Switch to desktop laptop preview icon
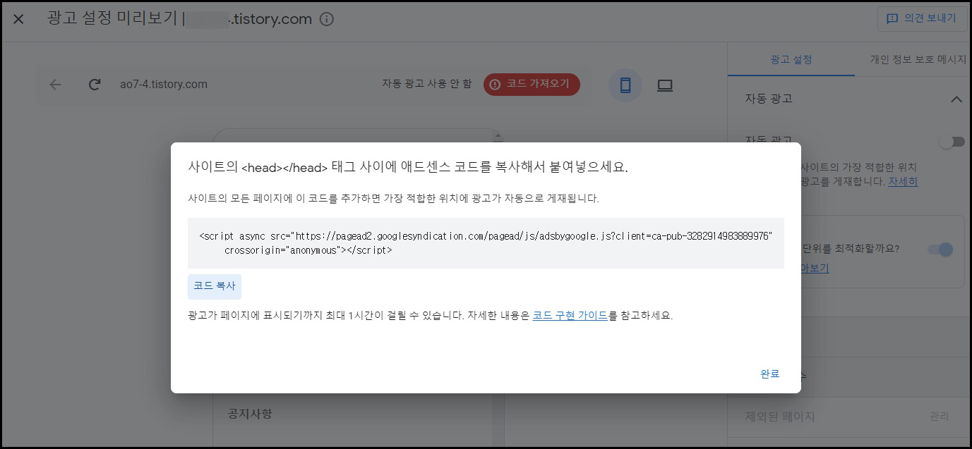The height and width of the screenshot is (449, 972). [665, 85]
